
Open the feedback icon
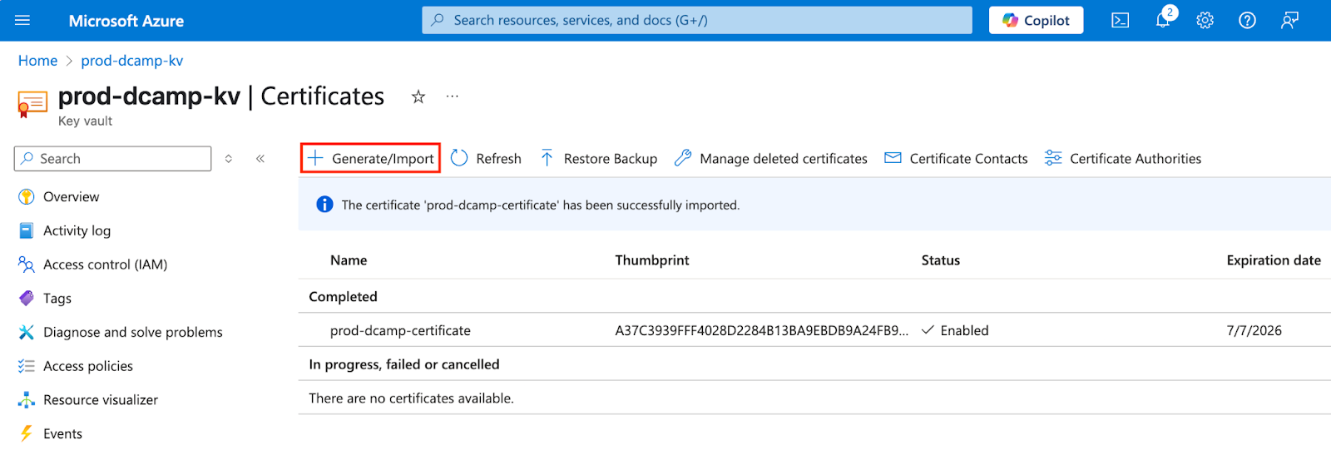pyautogui.click(x=1289, y=20)
